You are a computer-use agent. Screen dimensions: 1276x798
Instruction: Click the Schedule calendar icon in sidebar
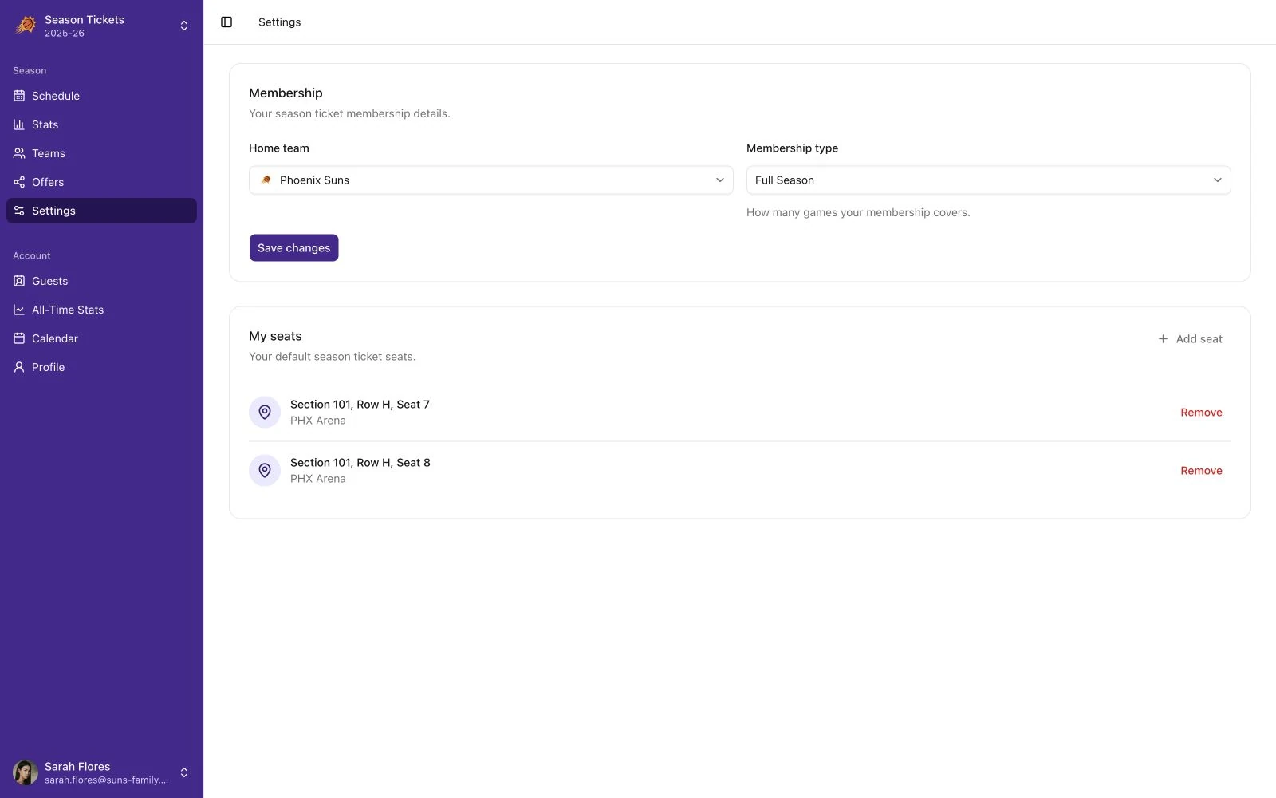pos(19,96)
